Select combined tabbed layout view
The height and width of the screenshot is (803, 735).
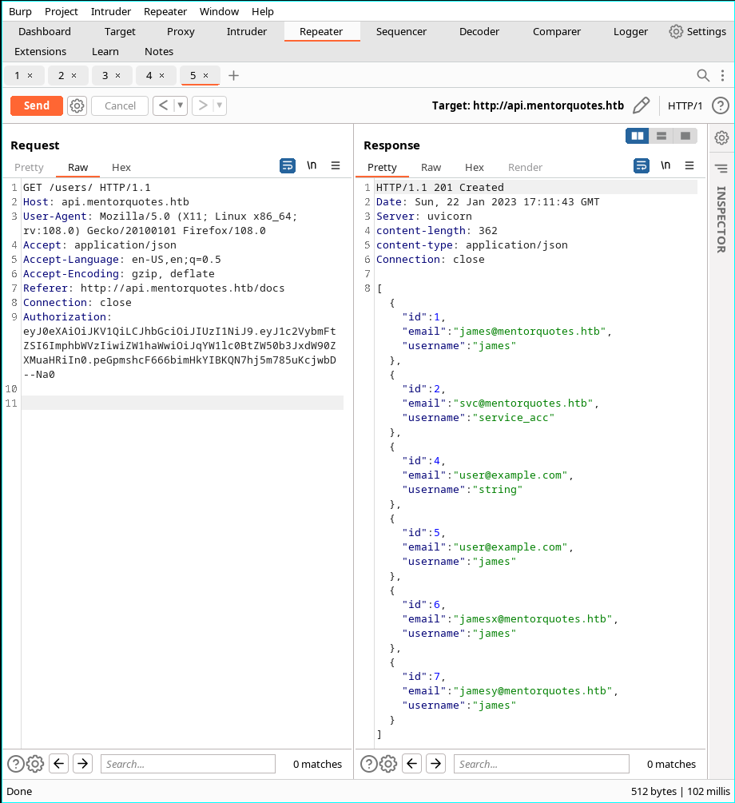click(x=685, y=136)
